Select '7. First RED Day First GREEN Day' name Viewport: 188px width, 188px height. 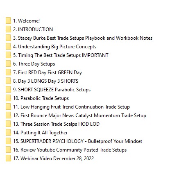48,72
